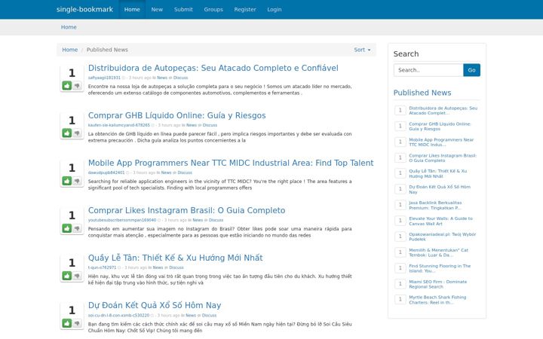Downvote the Dự Đoán Kết Quả Xổ Số story

tap(77, 323)
